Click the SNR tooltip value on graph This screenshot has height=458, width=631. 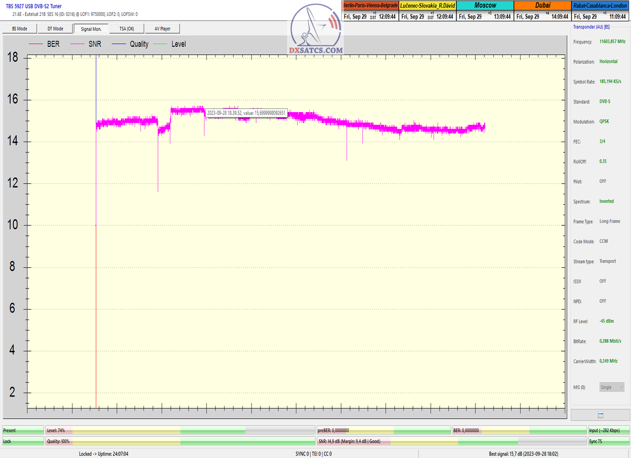(x=246, y=113)
